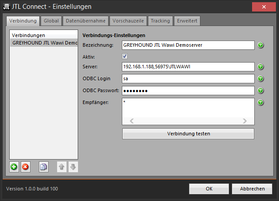Click right arrow of Empfänger horizontal scrollbar
The height and width of the screenshot is (201, 279).
(x=245, y=121)
